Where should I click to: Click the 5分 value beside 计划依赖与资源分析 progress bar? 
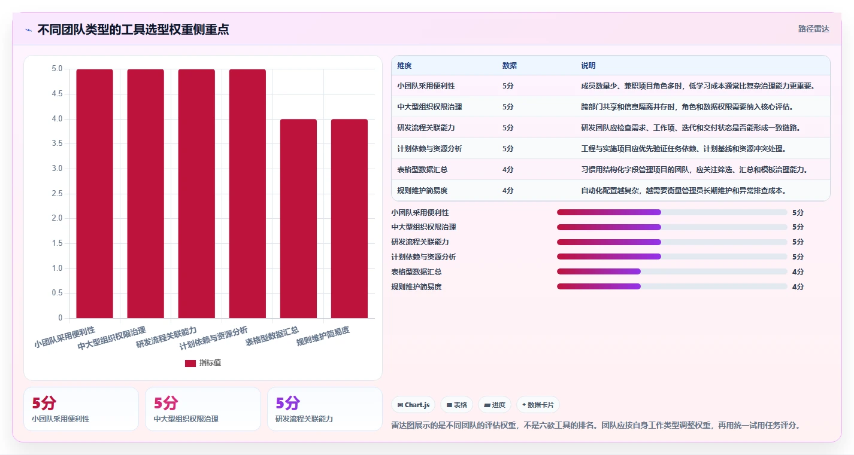(x=798, y=256)
